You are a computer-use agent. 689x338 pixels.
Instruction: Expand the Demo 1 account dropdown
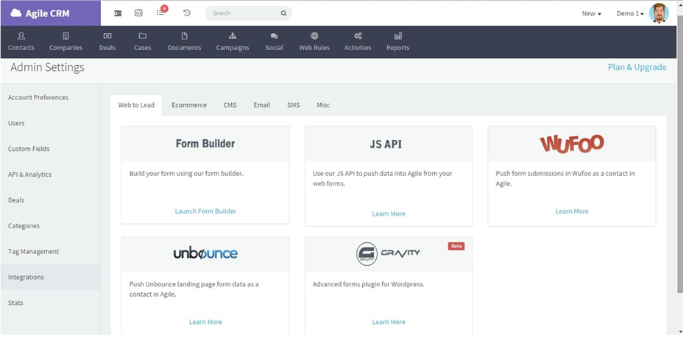[629, 14]
